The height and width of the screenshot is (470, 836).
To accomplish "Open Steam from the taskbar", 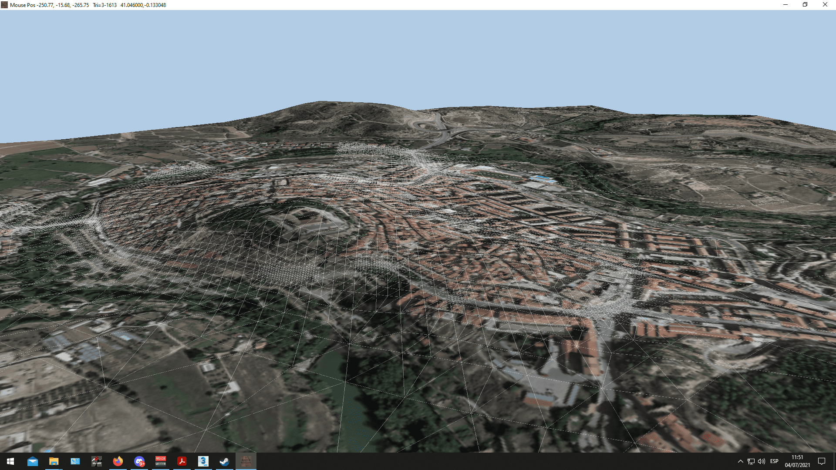I will click(x=225, y=461).
